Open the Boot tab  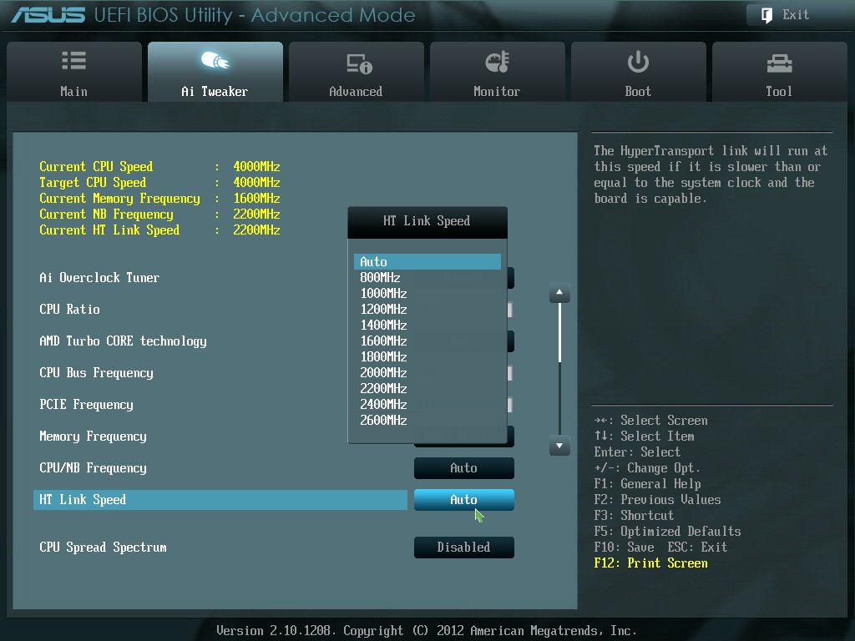tap(638, 72)
